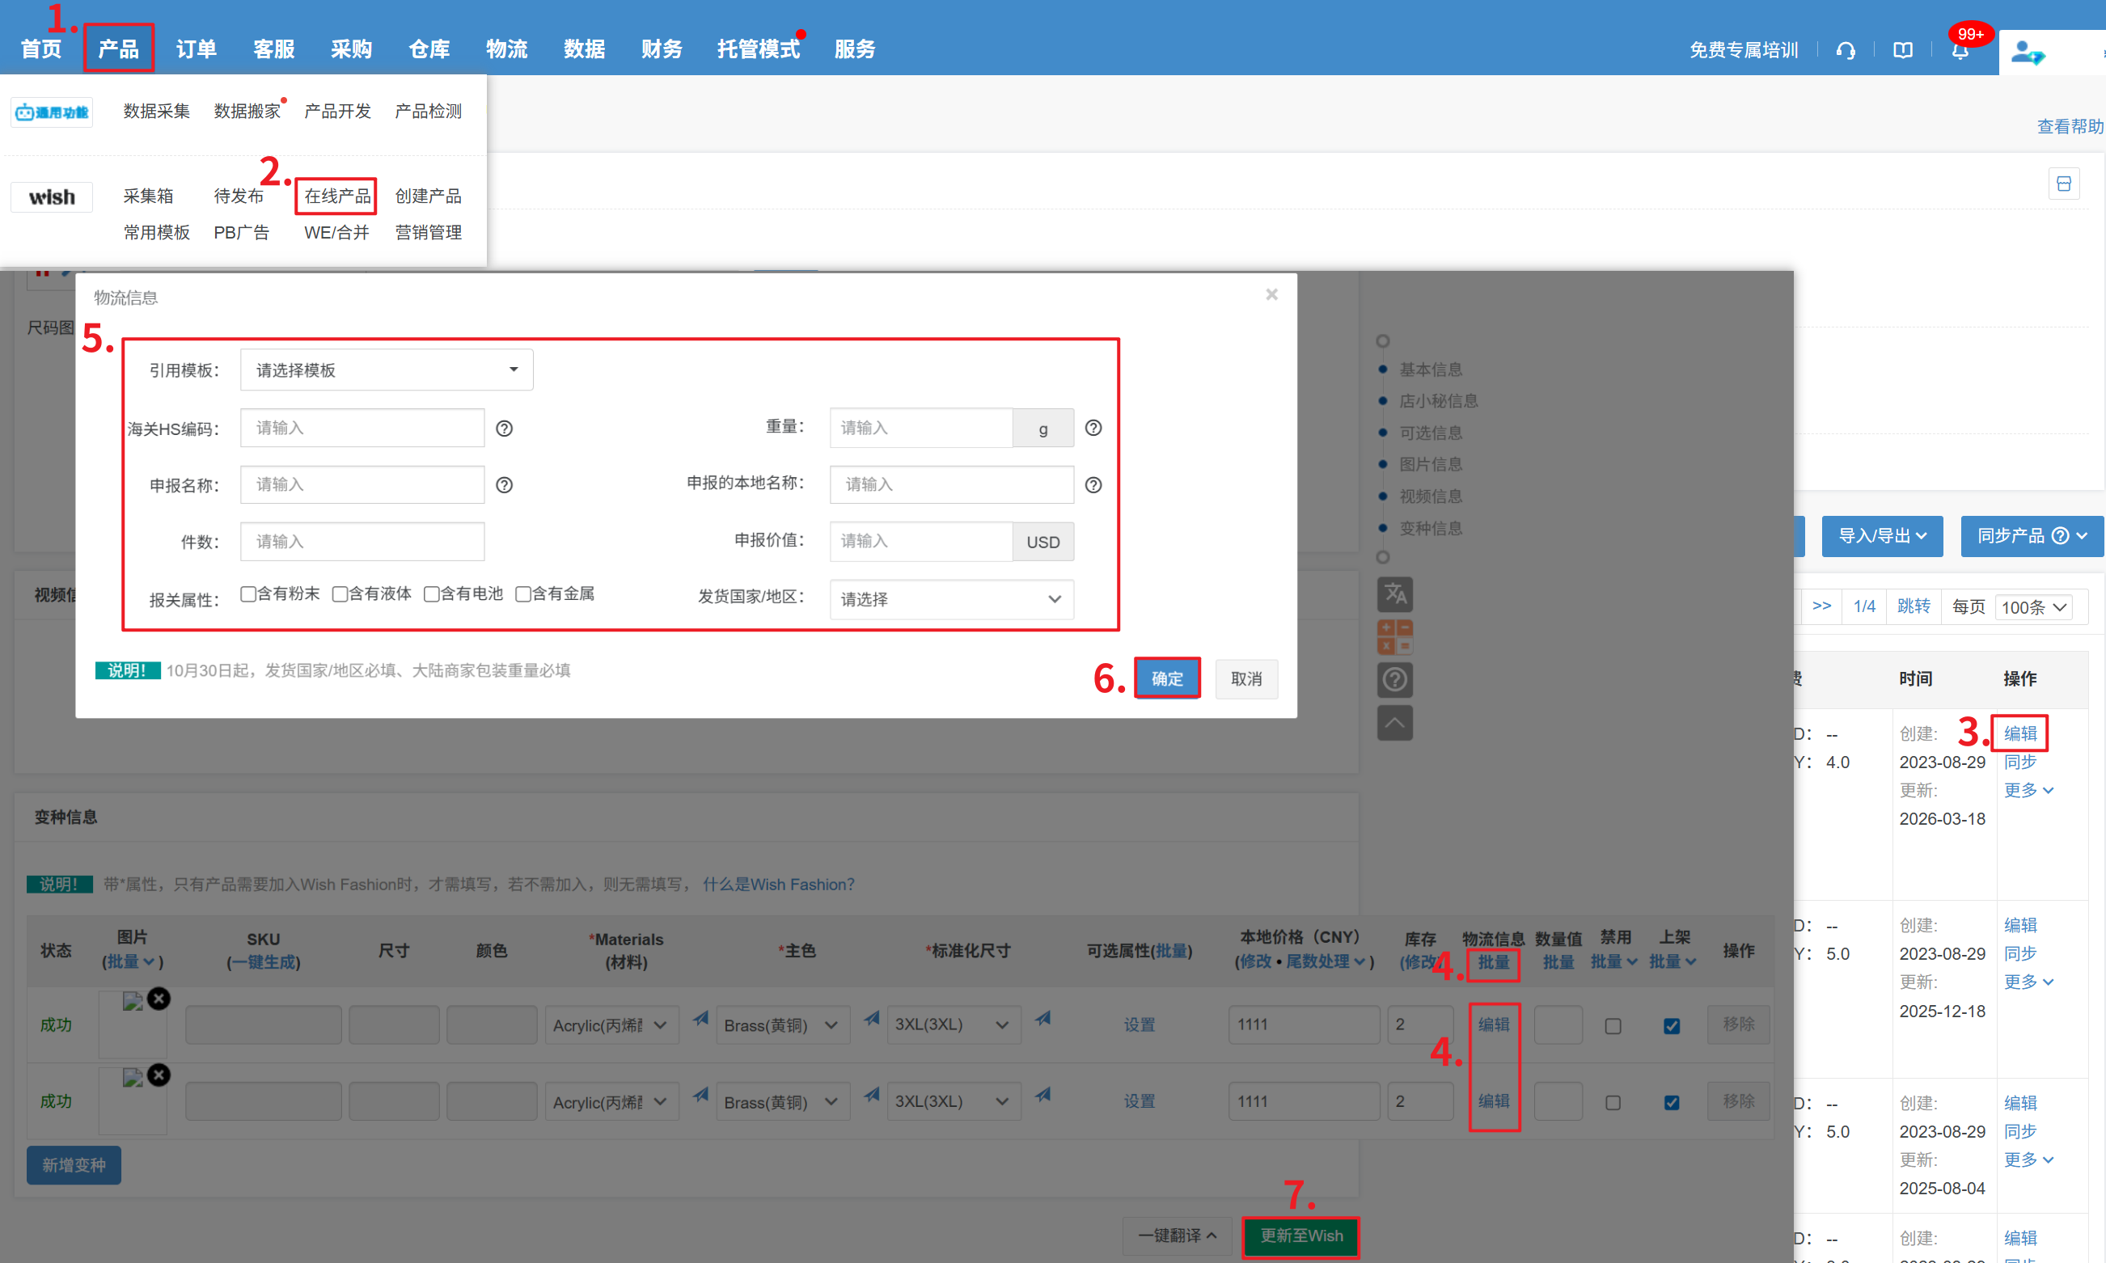Screen dimensions: 2106x1263
Task: Check the 含有电池 option
Action: click(432, 593)
